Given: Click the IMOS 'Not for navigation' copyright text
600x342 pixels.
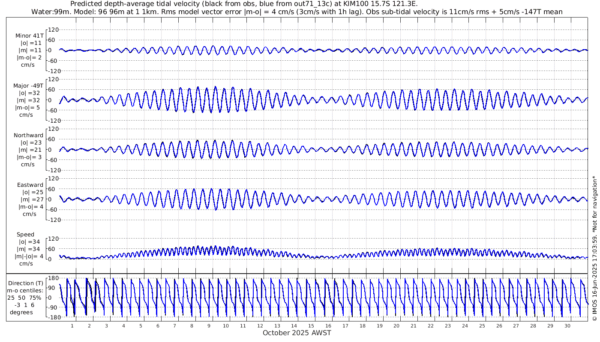Looking at the screenshot, I should [x=594, y=248].
